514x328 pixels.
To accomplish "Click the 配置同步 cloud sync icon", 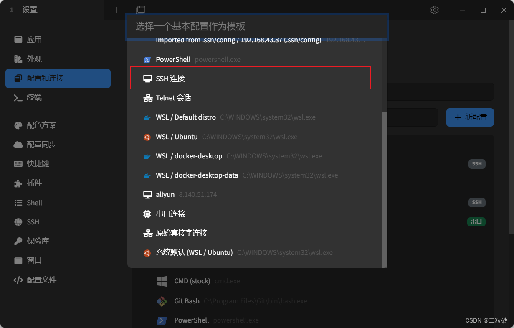I will (x=18, y=145).
